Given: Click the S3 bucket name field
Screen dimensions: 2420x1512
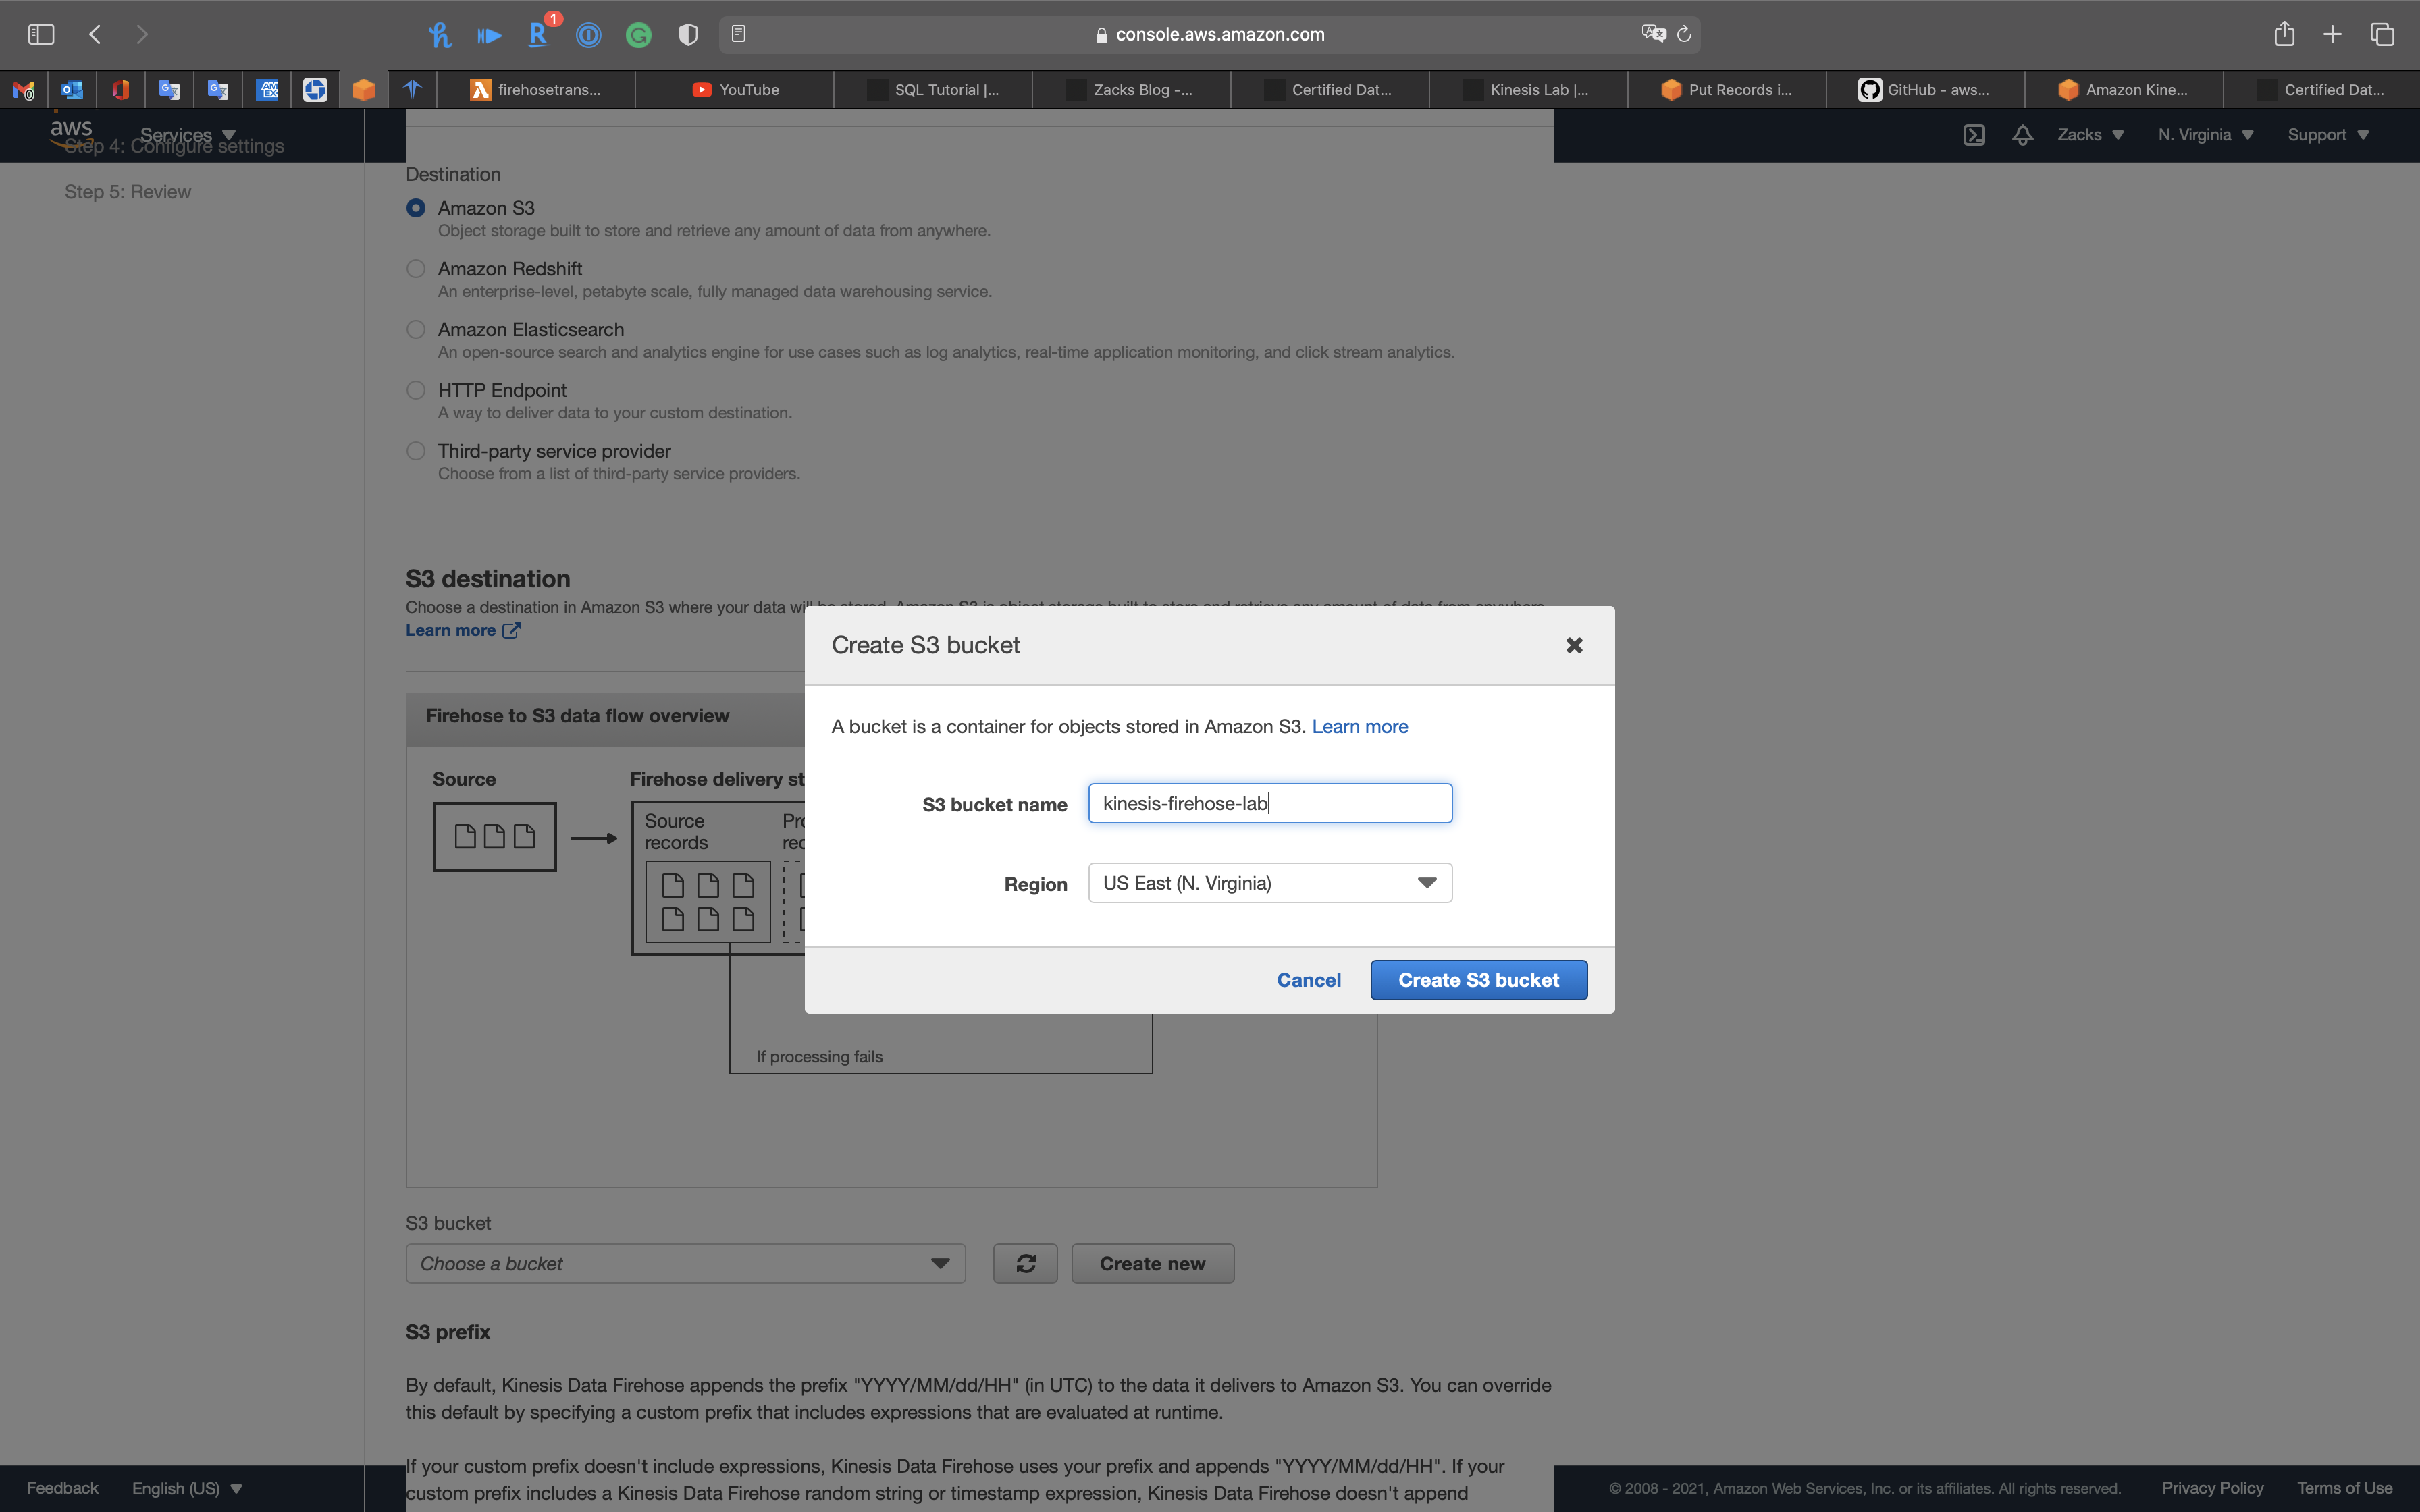Looking at the screenshot, I should pyautogui.click(x=1270, y=804).
